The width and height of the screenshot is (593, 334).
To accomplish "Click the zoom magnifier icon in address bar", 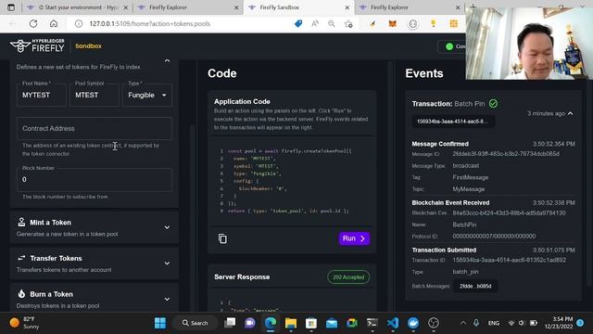I will click(332, 24).
